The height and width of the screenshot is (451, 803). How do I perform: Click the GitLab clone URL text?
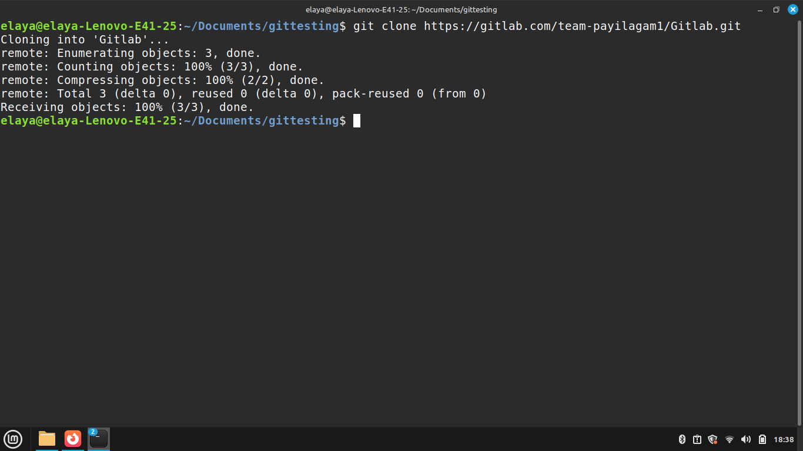583,26
